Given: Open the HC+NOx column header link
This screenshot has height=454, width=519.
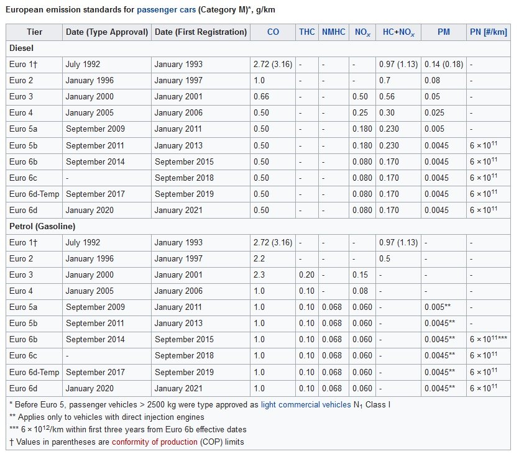Looking at the screenshot, I should pyautogui.click(x=398, y=32).
